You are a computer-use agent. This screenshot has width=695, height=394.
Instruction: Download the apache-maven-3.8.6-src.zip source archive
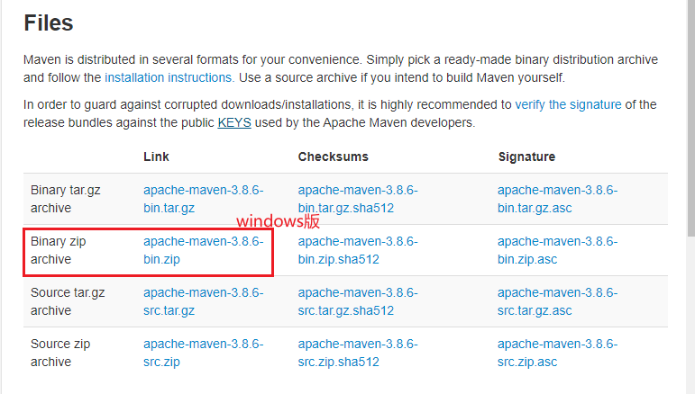(203, 353)
